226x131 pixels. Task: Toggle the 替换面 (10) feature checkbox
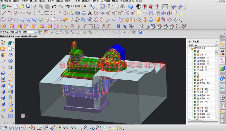(x=195, y=83)
